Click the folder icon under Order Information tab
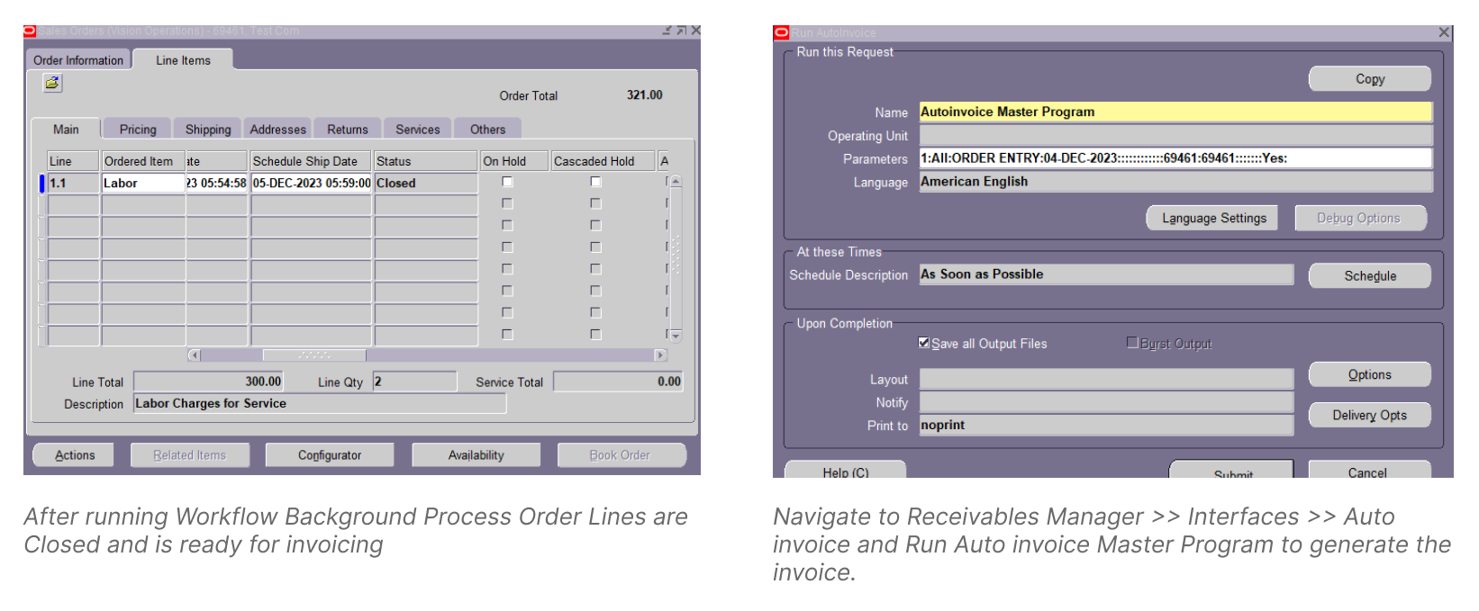Image resolution: width=1479 pixels, height=611 pixels. (52, 83)
